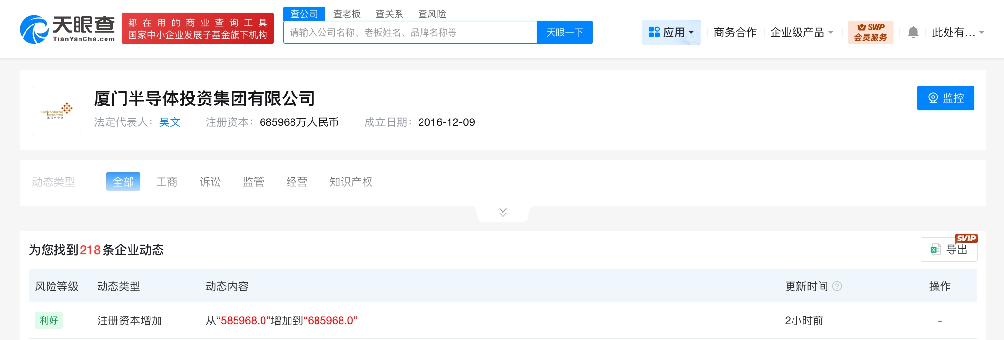
Task: Click the company title 厦门半导体投资集团有限公司
Action: 204,98
